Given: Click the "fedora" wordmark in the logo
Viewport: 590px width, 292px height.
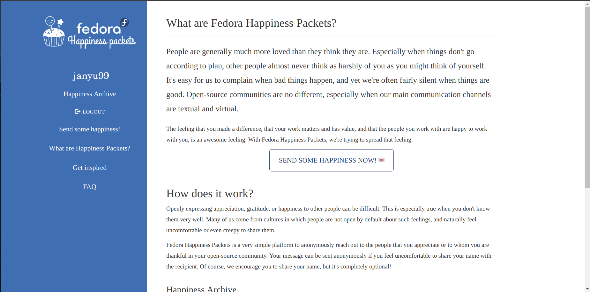Looking at the screenshot, I should (99, 29).
